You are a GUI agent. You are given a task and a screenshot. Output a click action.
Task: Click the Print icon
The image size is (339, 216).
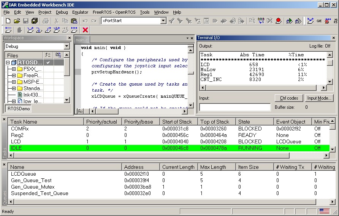coord(46,21)
